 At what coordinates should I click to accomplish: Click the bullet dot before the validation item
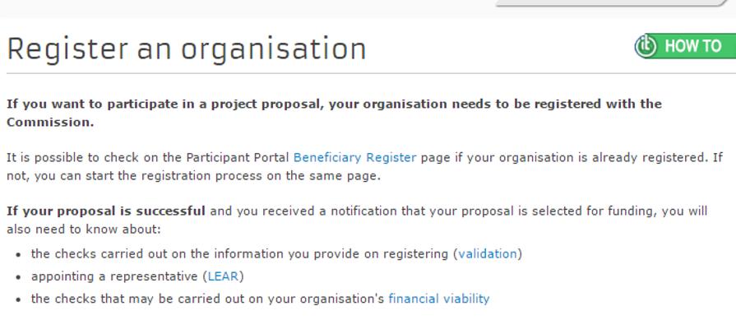tap(18, 254)
